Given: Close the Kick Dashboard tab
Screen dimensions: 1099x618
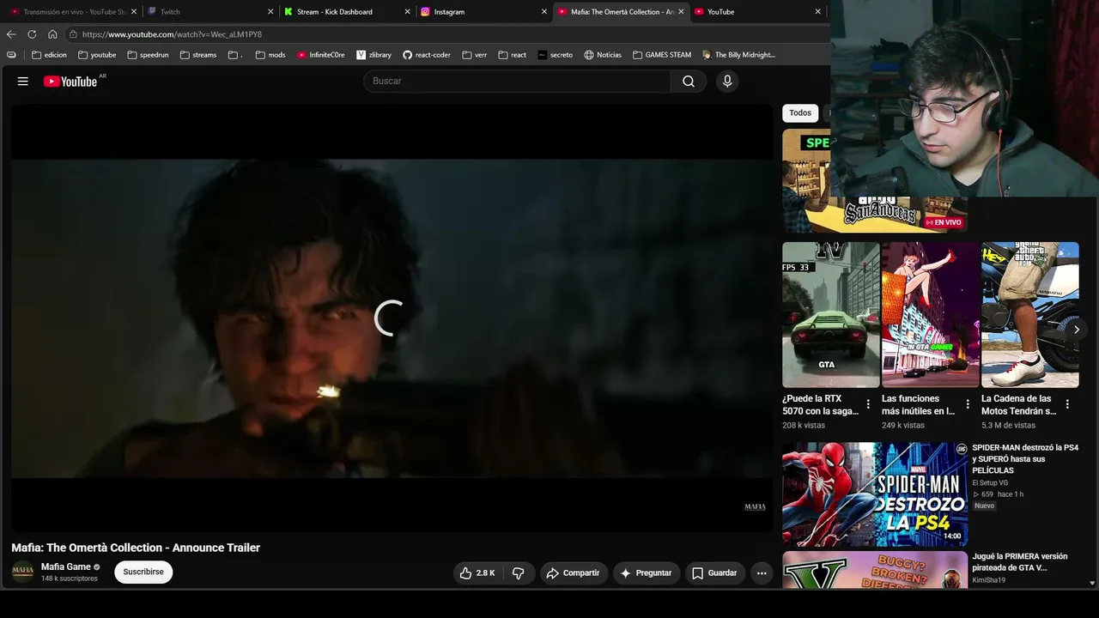Looking at the screenshot, I should pyautogui.click(x=407, y=12).
